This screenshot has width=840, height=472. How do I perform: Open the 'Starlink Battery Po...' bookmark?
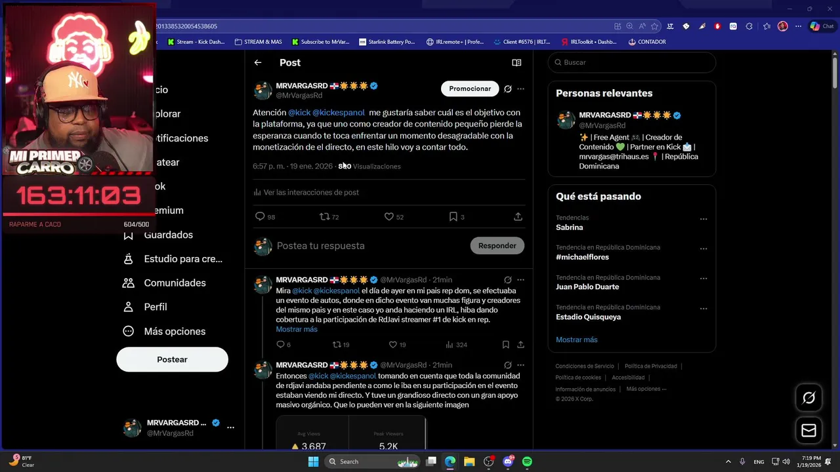[387, 42]
